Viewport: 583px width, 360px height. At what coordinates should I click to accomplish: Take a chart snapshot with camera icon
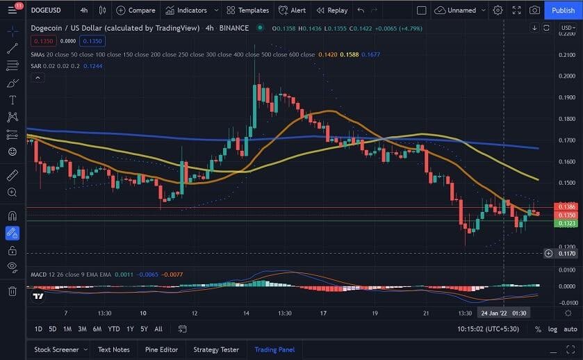[x=534, y=10]
